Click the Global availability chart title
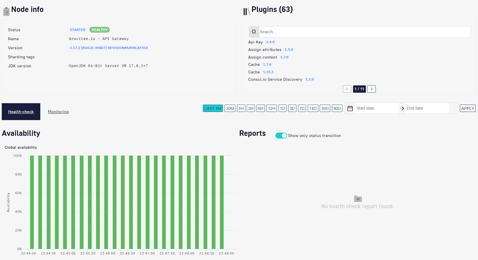Image resolution: width=478 pixels, height=260 pixels. [x=21, y=147]
